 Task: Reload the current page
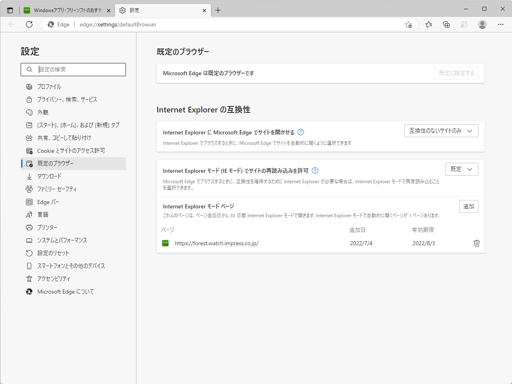29,24
